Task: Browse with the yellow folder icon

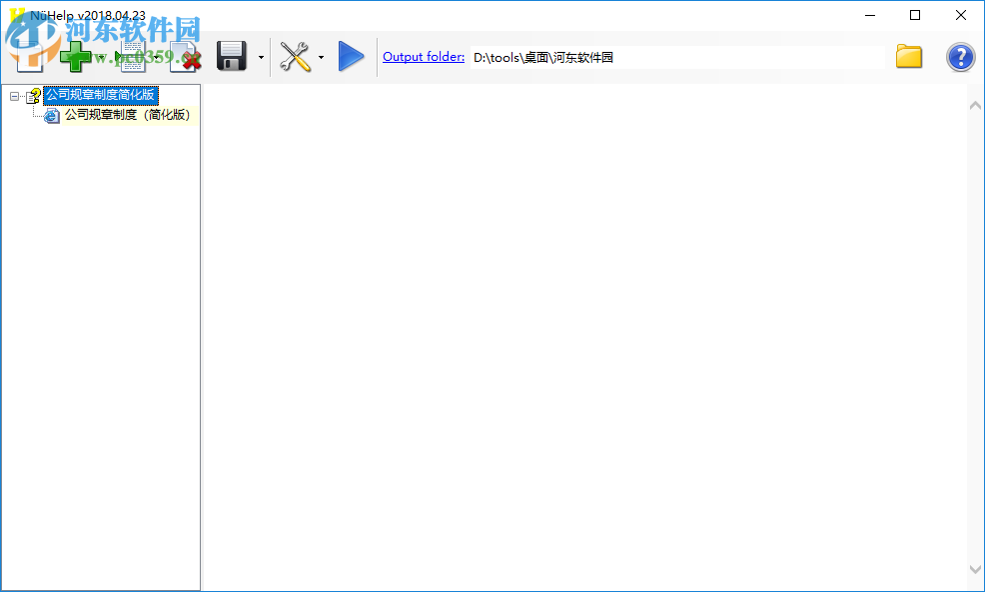Action: tap(909, 57)
